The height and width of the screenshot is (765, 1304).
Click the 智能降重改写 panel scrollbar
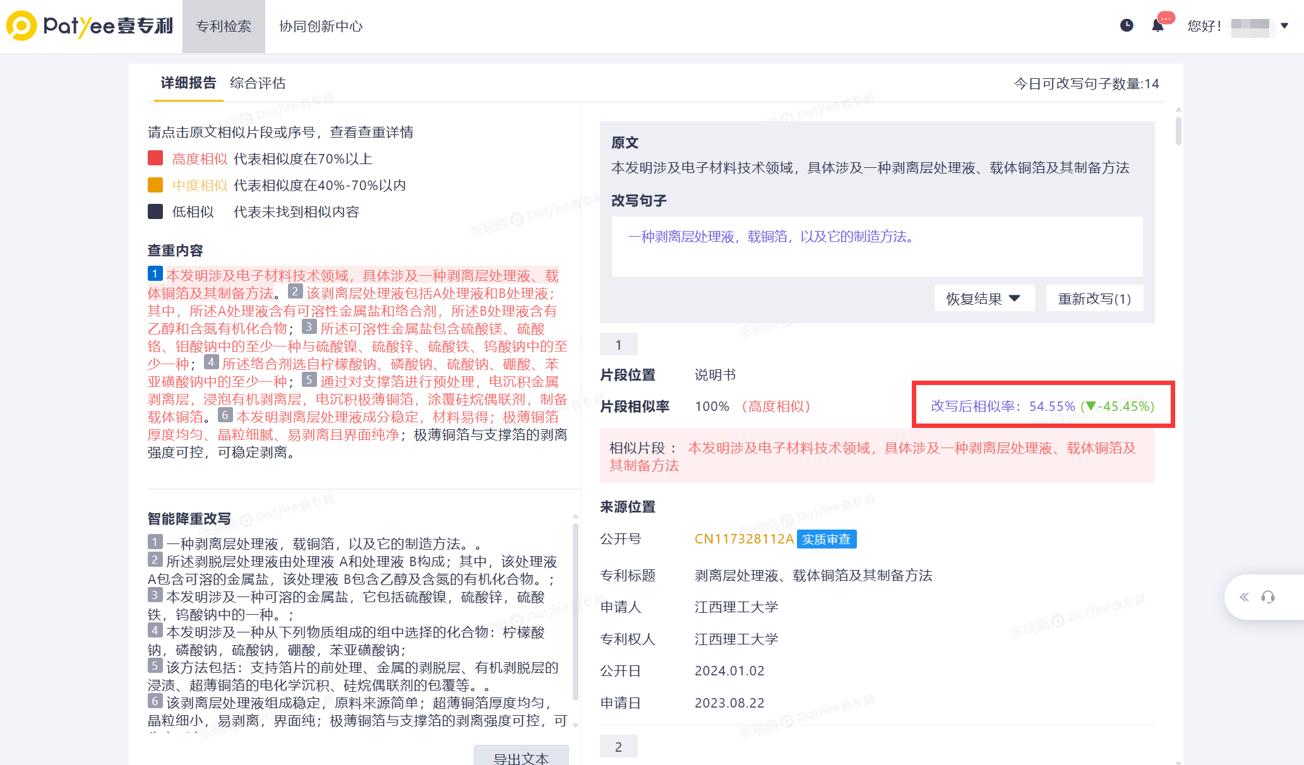point(575,610)
